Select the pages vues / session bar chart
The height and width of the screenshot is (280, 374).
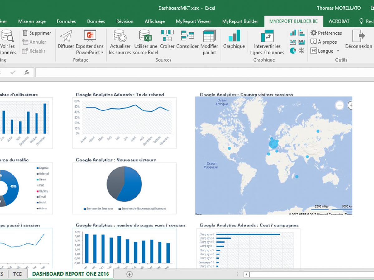coord(124,248)
